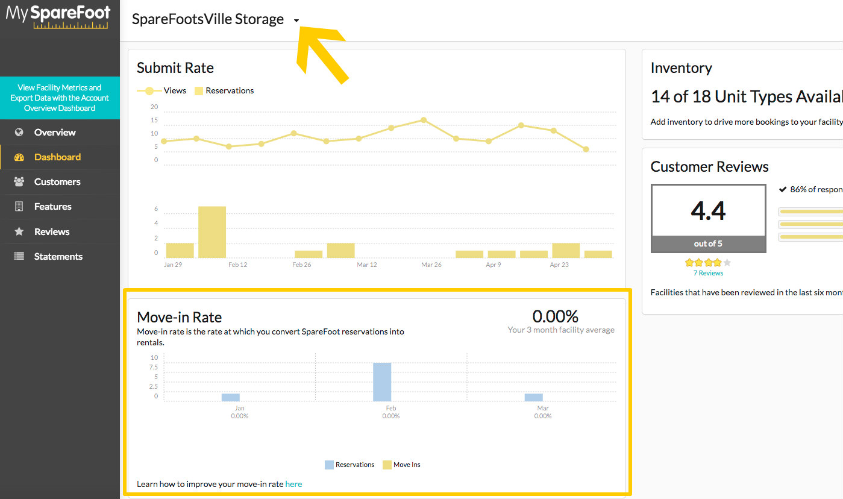
Task: Select Dashboard in the sidebar
Action: [x=60, y=157]
